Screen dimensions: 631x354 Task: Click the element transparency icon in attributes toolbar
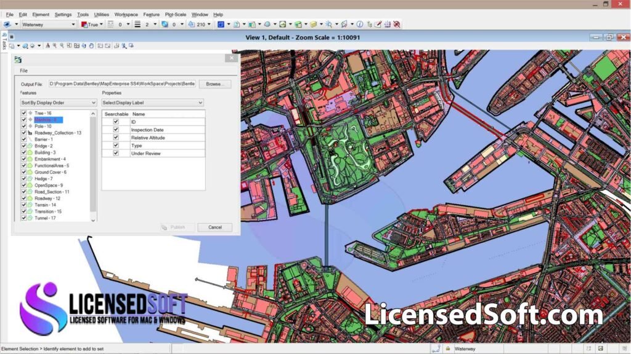(x=165, y=25)
